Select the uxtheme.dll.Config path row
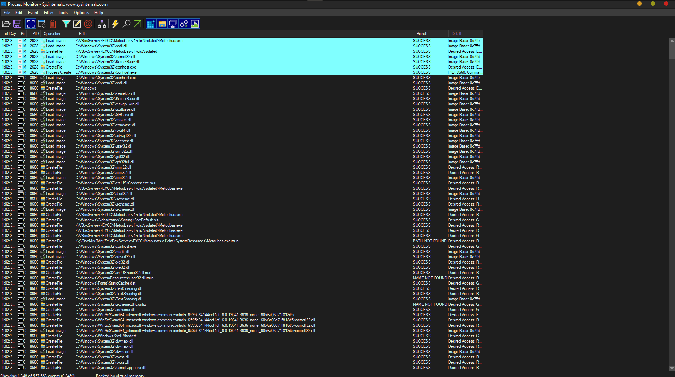This screenshot has height=377, width=675. (242, 304)
